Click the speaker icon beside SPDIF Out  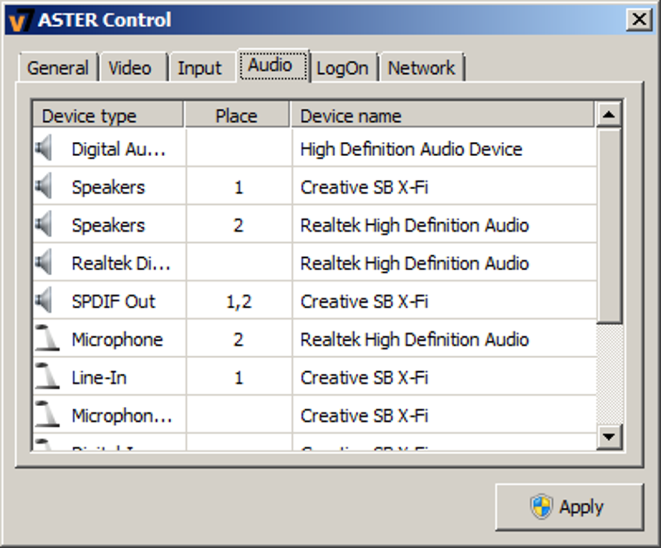44,301
